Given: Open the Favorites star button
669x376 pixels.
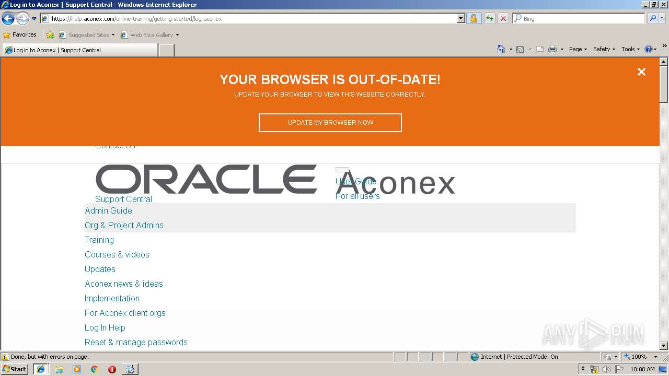Looking at the screenshot, I should point(20,35).
